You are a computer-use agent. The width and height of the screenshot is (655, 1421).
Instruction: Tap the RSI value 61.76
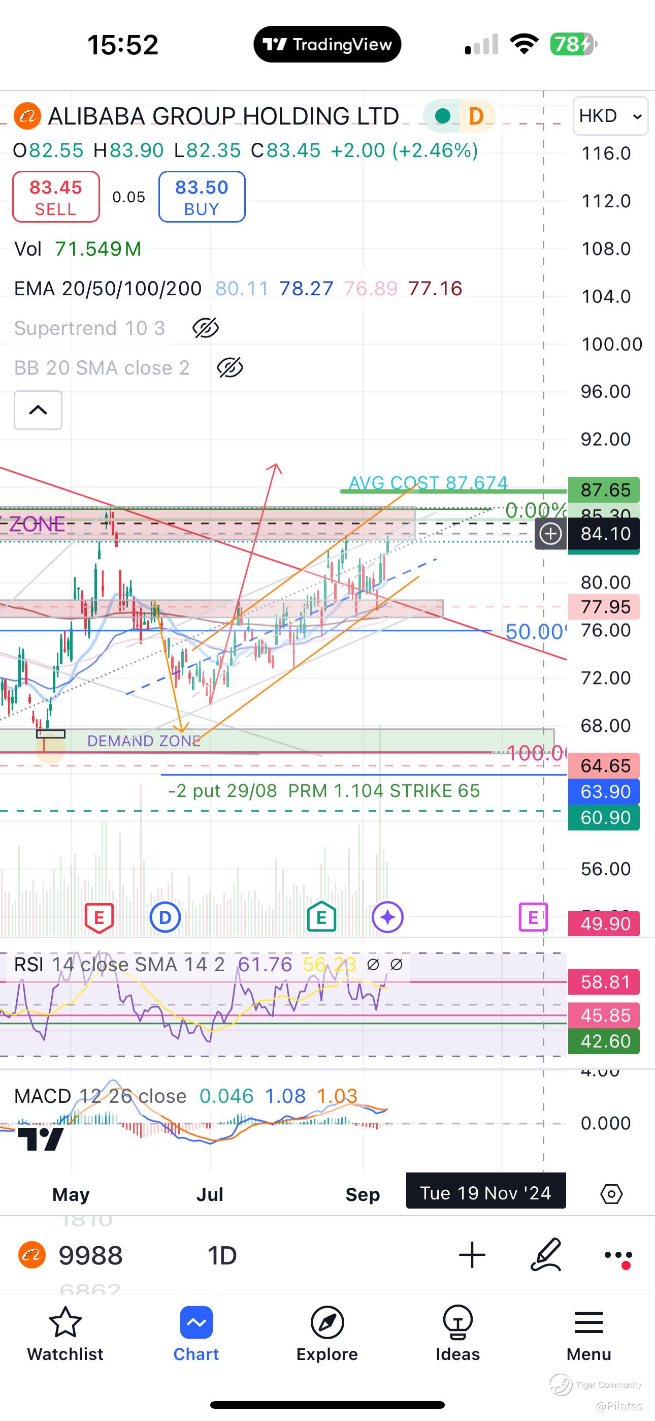265,964
